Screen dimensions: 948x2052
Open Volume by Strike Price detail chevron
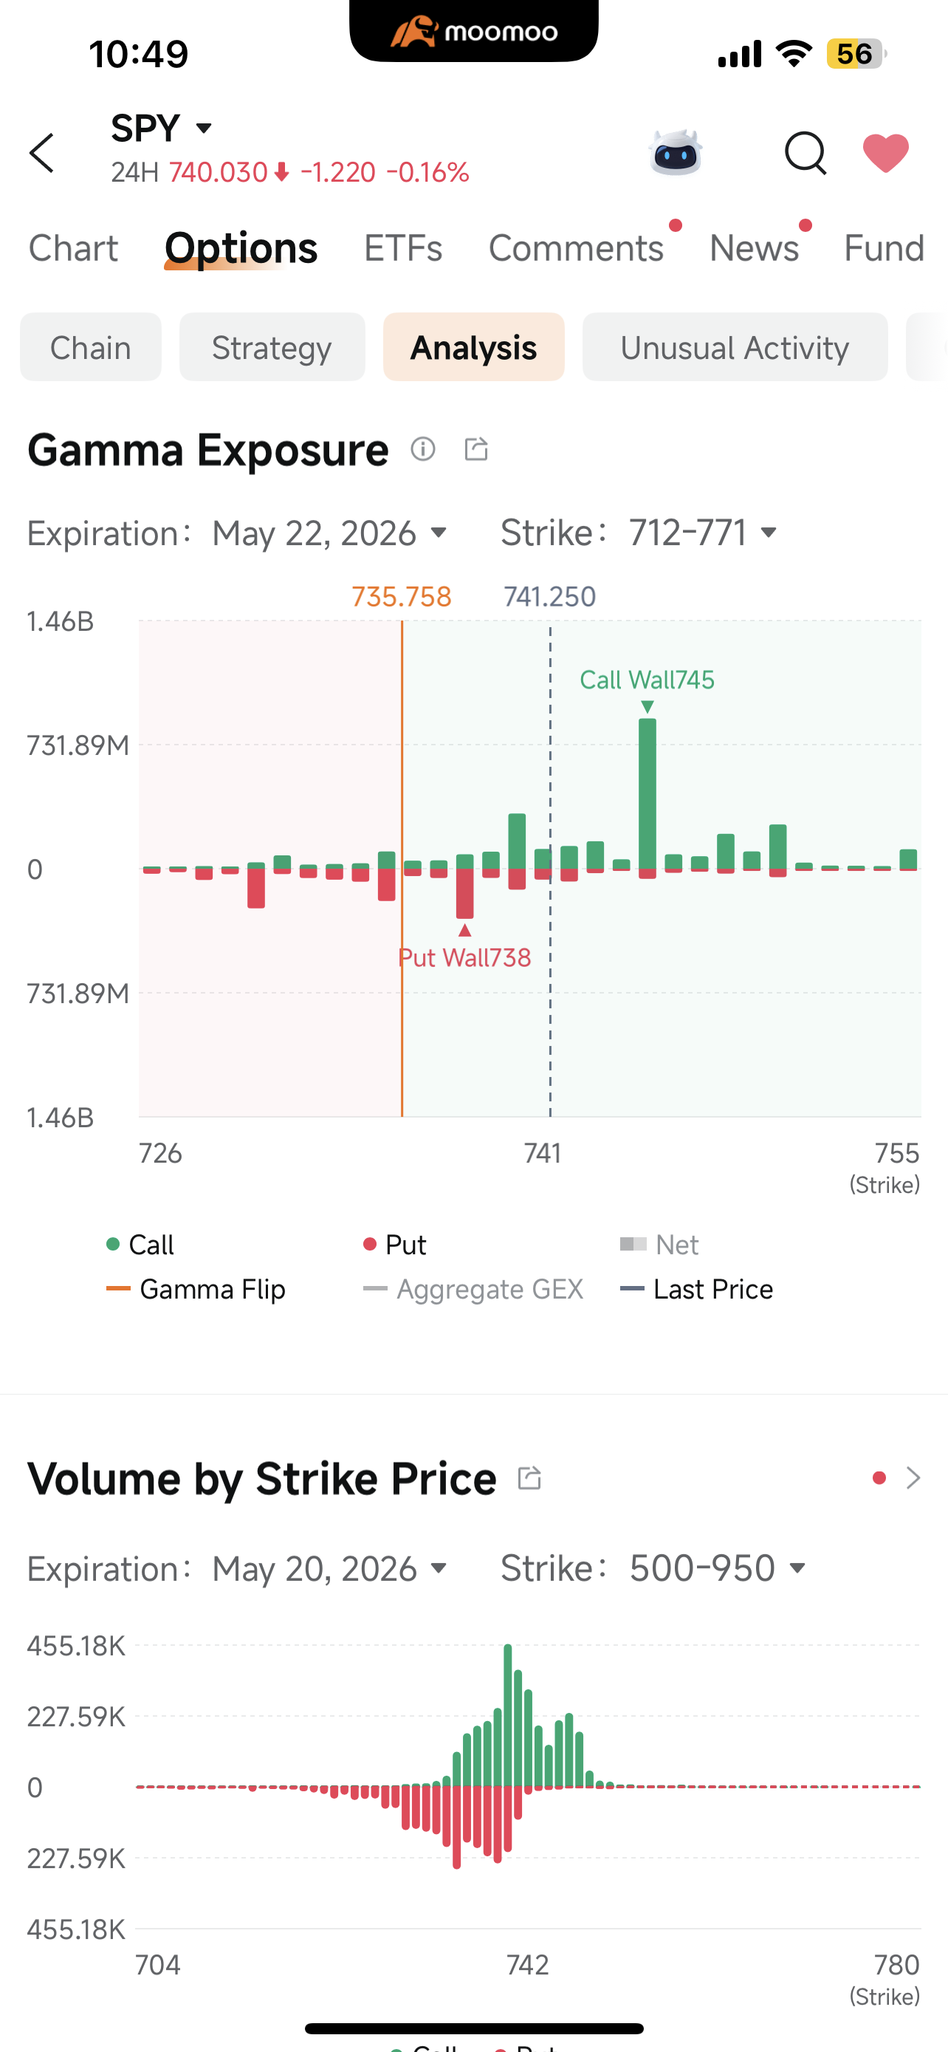click(913, 1477)
